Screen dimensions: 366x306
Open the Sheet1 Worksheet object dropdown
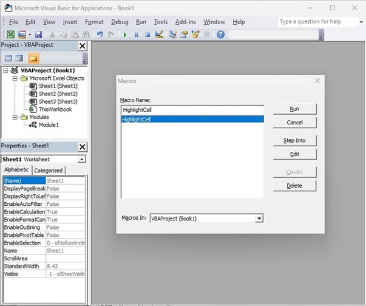click(82, 159)
